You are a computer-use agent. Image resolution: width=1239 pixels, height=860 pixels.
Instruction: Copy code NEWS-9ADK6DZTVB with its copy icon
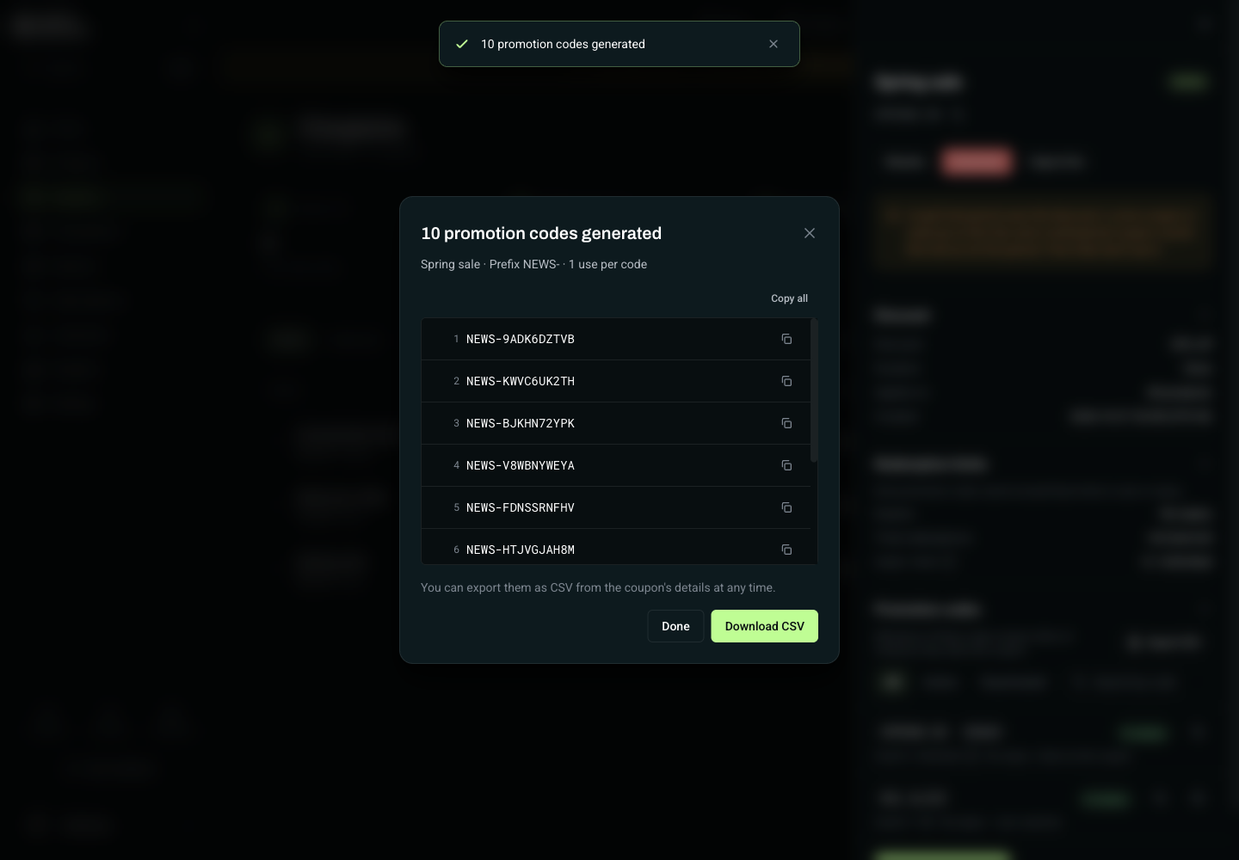coord(786,339)
